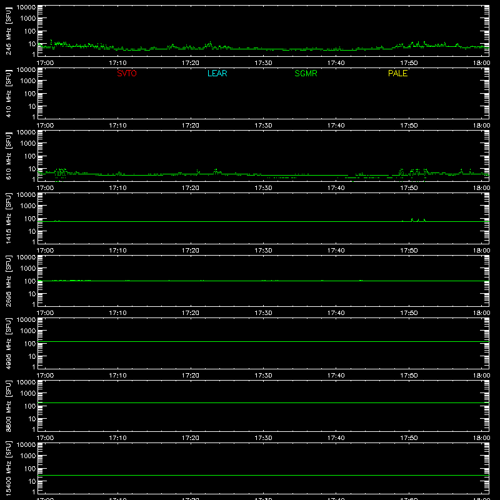Viewport: 500px width, 500px height.
Task: Click the 17:00 tick label under the 8800 MHz plot
Action: (45, 438)
